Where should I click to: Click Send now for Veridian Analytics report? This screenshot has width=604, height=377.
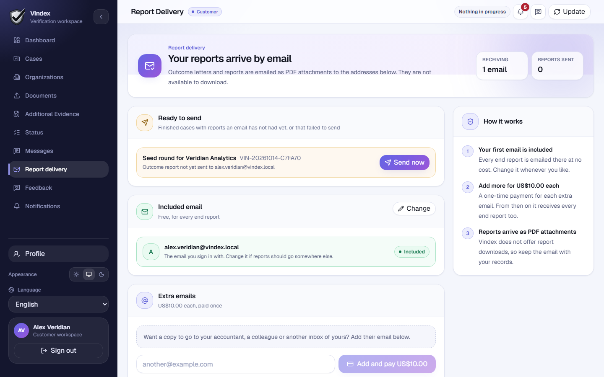(404, 163)
